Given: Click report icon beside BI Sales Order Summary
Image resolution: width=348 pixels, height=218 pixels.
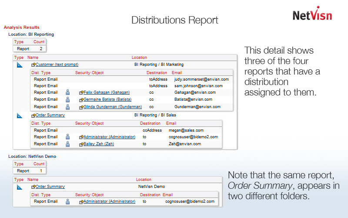Looking at the screenshot, I should click(x=20, y=116).
